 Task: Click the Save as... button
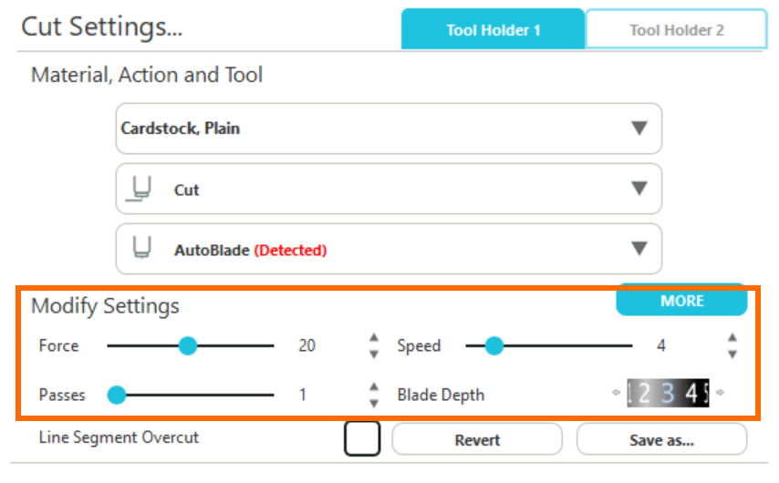point(661,440)
